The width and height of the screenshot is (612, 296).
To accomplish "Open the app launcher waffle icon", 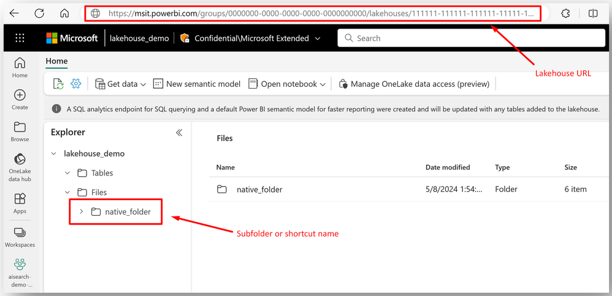I will 20,38.
